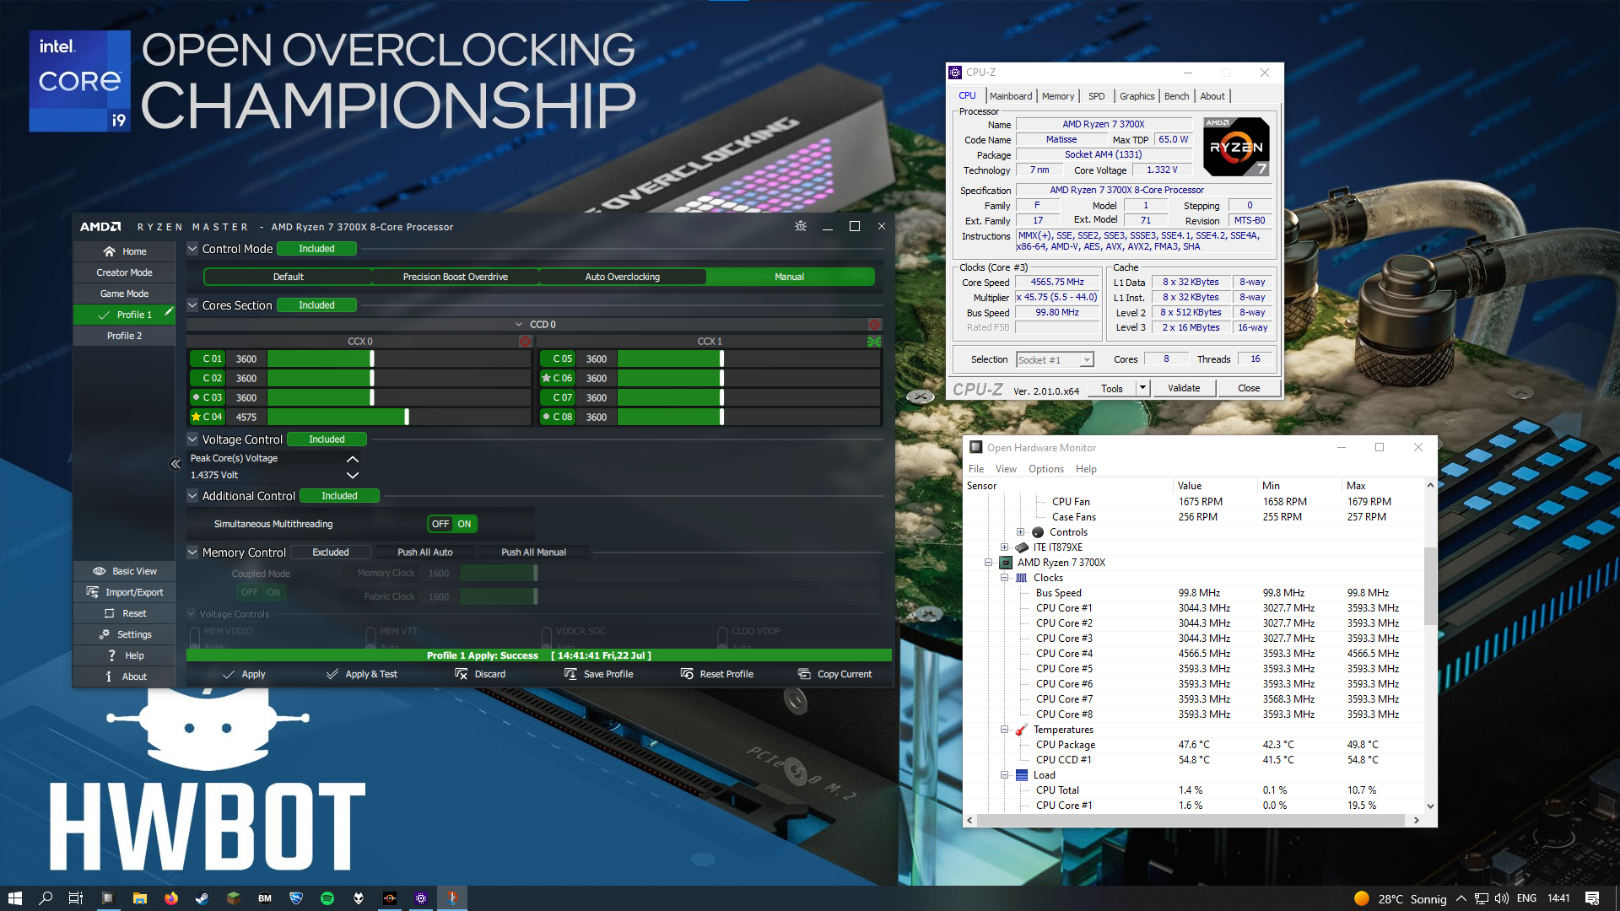Image resolution: width=1620 pixels, height=911 pixels.
Task: Open Ryzen Master Help
Action: [x=124, y=655]
